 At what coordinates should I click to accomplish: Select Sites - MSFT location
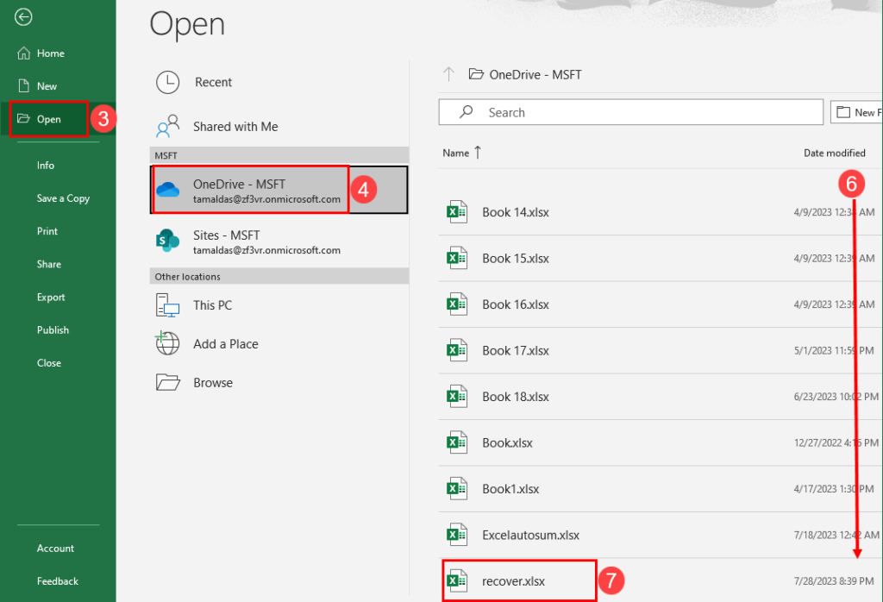pyautogui.click(x=279, y=241)
